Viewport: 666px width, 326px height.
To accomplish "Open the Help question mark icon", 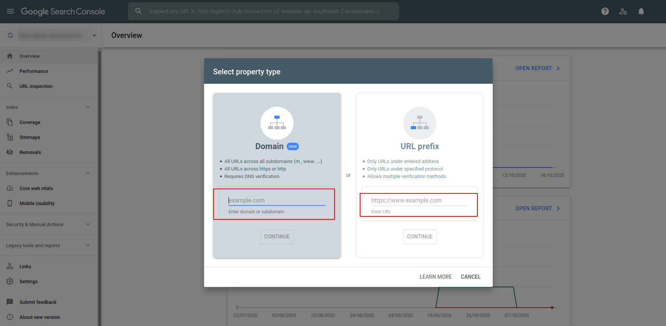I will (x=605, y=11).
